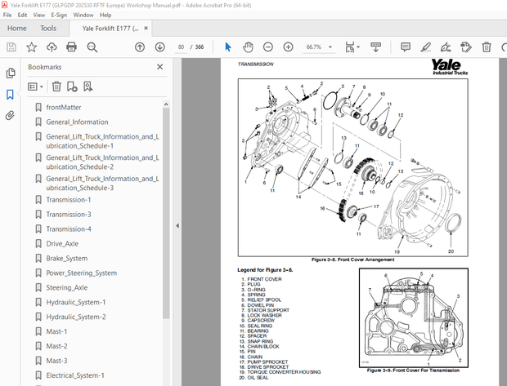
Task: Open the bookmarks options dropdown
Action: [35, 87]
